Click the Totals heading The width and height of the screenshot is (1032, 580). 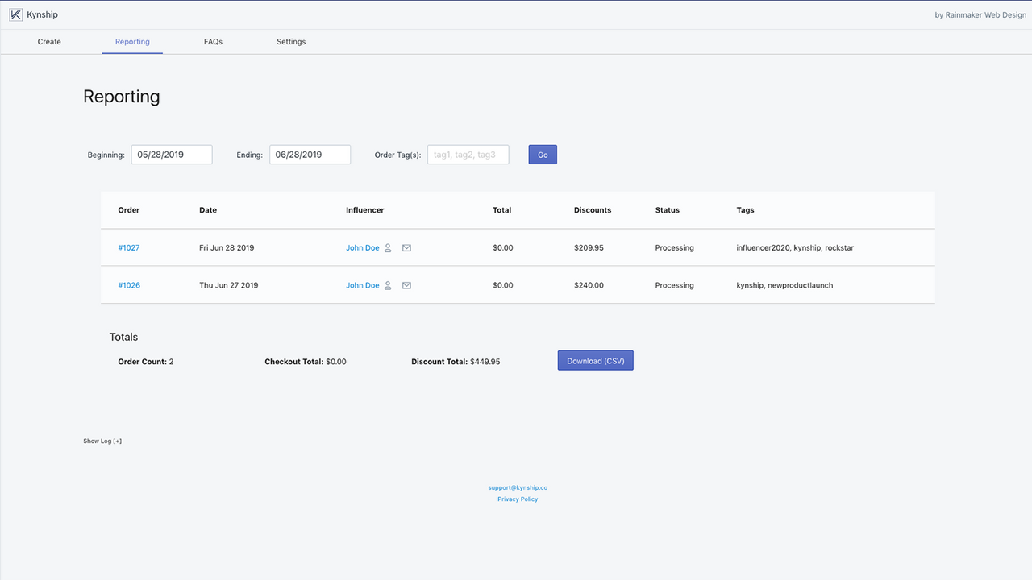[124, 338]
